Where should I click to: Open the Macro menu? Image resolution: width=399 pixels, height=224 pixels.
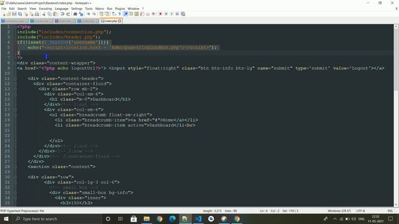point(100,9)
